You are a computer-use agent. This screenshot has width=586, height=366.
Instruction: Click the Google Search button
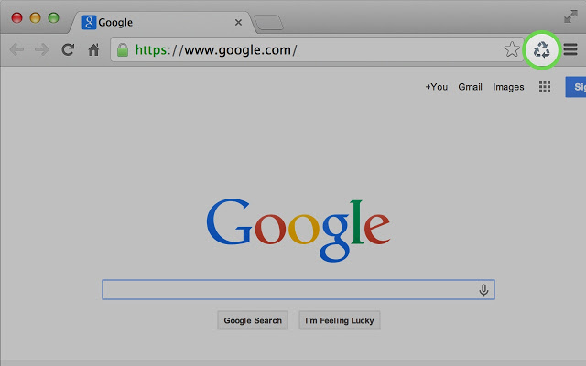253,320
